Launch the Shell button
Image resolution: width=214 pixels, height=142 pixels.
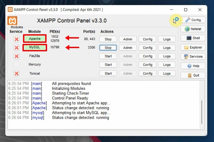point(193,38)
